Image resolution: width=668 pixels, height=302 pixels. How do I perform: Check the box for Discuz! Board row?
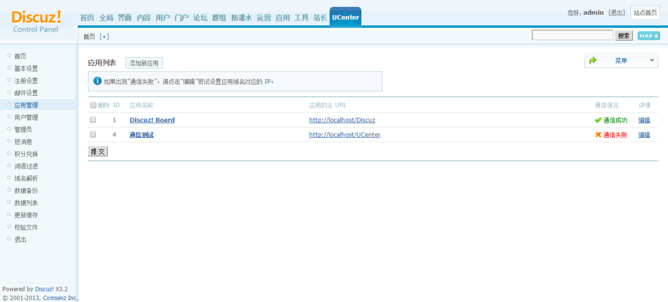tap(93, 120)
